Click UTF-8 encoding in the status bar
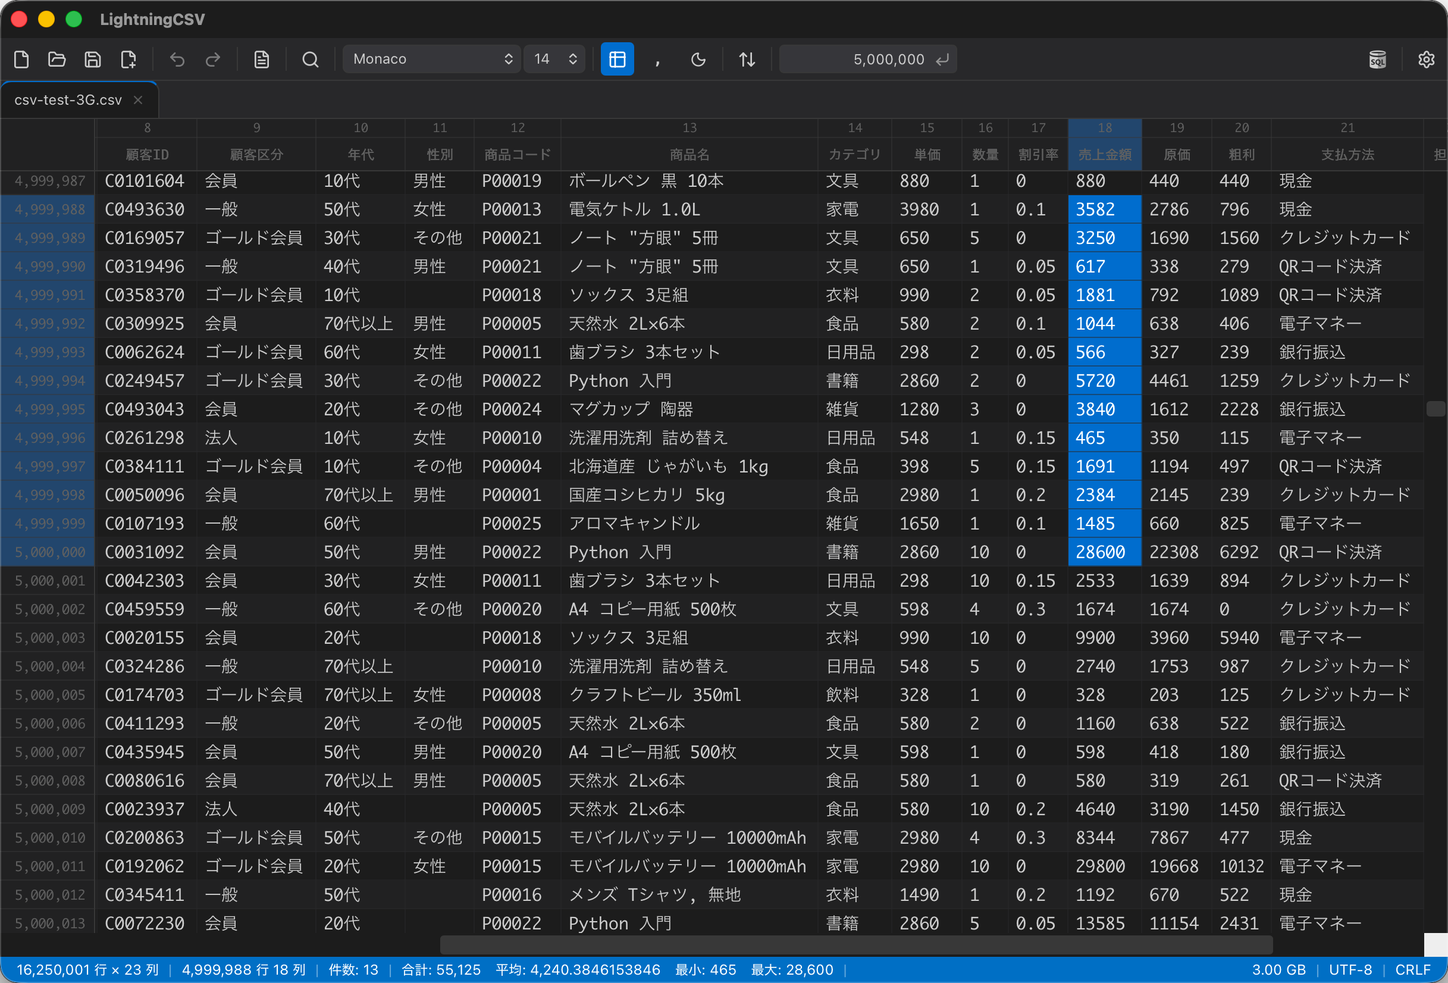The height and width of the screenshot is (983, 1448). point(1350,970)
